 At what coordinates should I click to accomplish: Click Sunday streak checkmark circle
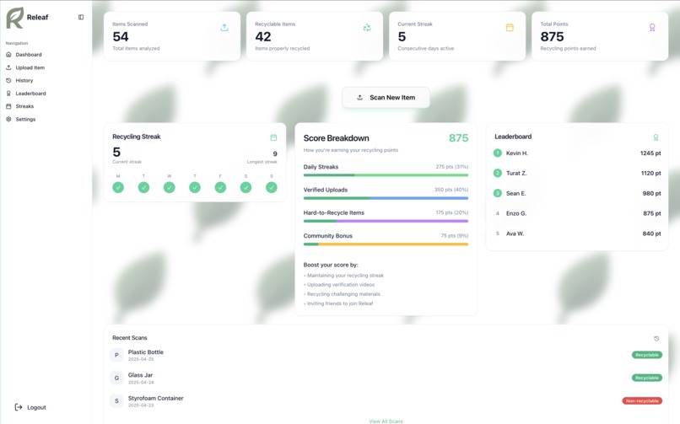(272, 187)
